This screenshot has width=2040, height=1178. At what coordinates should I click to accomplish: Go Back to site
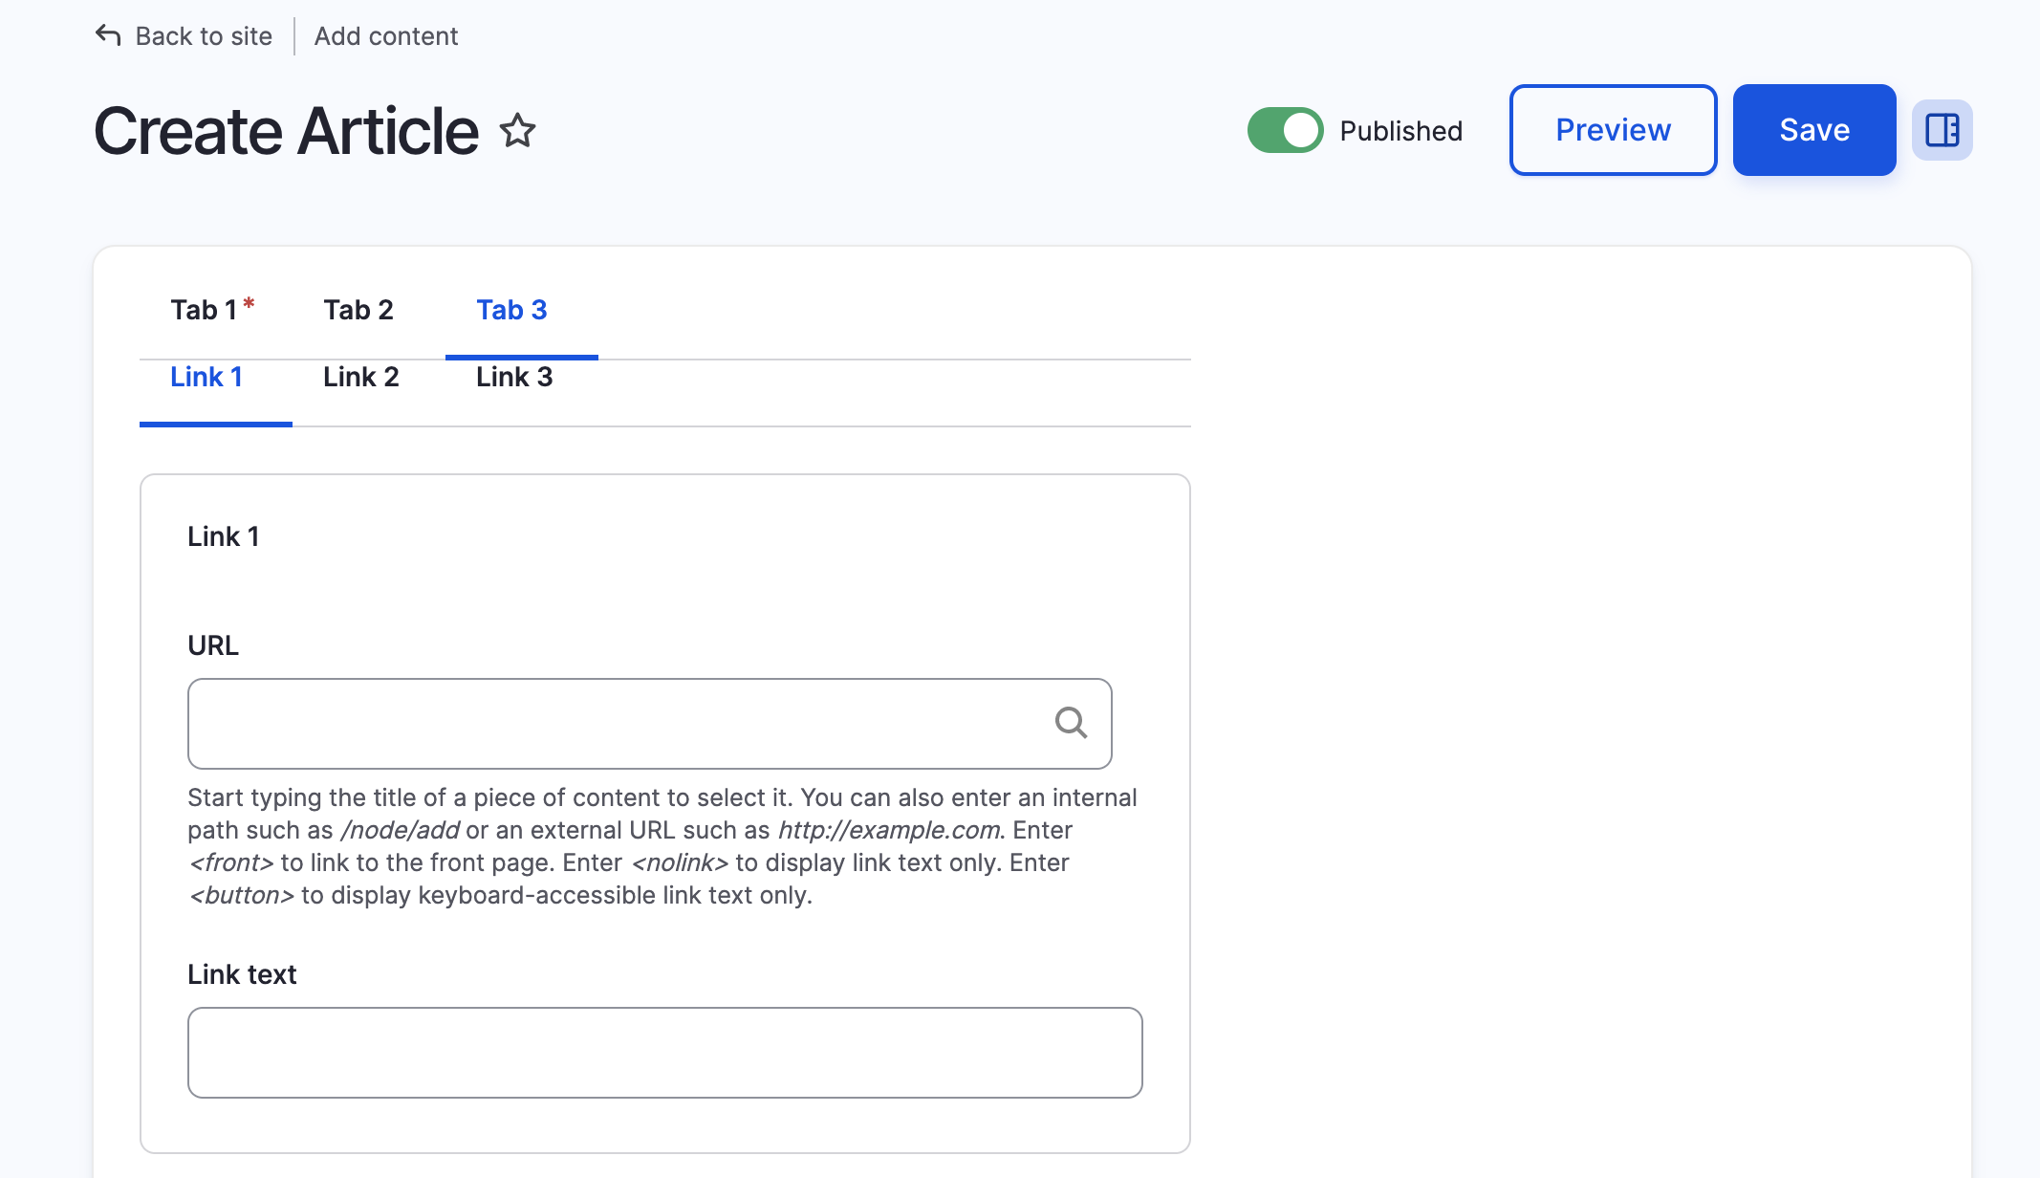coord(203,35)
